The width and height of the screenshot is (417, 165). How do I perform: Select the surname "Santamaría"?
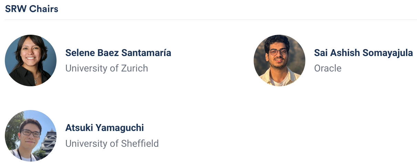(148, 53)
